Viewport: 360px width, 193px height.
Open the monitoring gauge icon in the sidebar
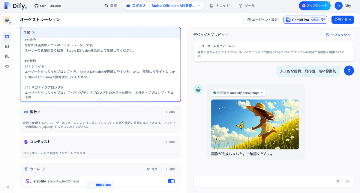(7, 66)
